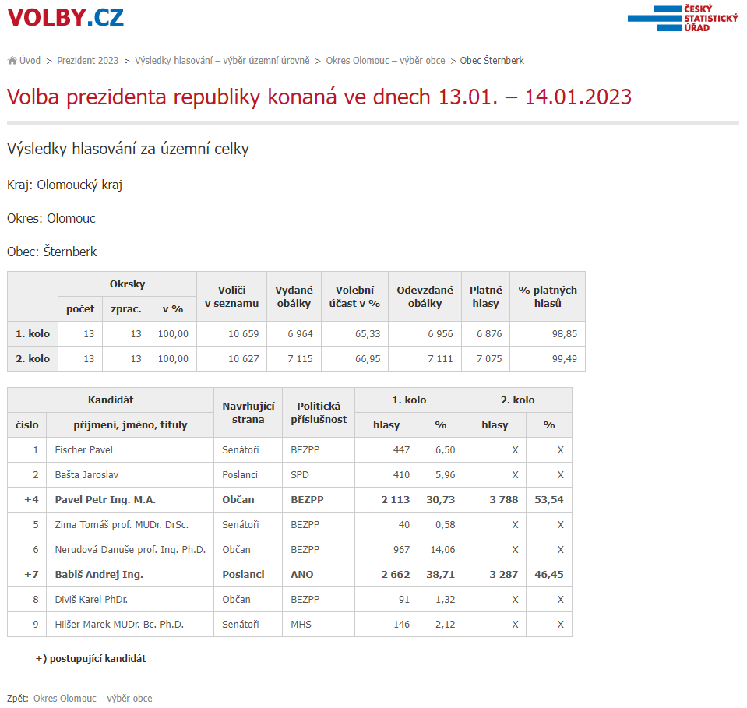Image resolution: width=747 pixels, height=708 pixels.
Task: Open Výsledky hlasování – výběr územní úrovně link
Action: 222,61
